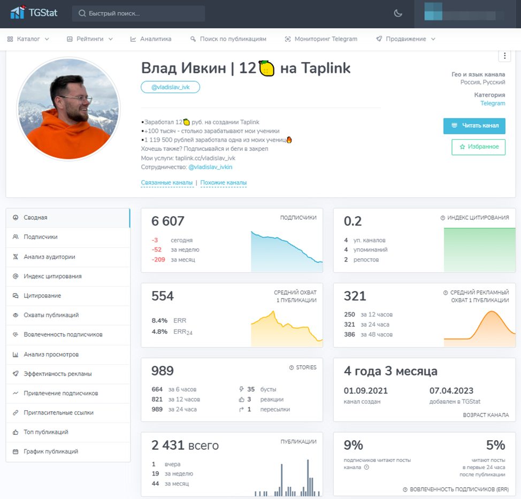Click the График публикаций calendar icon

click(x=16, y=451)
